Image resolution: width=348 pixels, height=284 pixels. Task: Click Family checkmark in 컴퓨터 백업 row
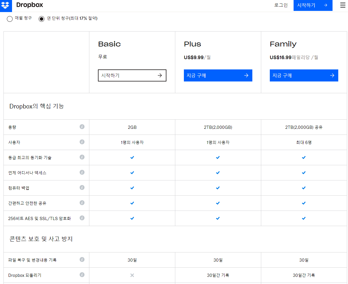(304, 188)
